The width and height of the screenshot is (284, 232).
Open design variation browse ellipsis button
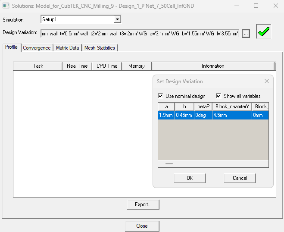pos(246,34)
